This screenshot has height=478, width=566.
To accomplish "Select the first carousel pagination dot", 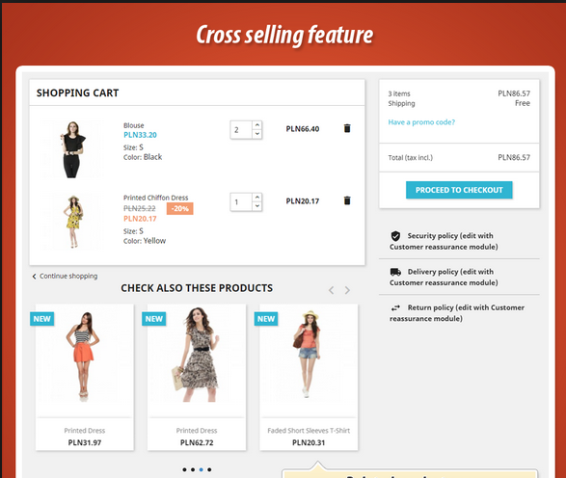I will coord(184,469).
